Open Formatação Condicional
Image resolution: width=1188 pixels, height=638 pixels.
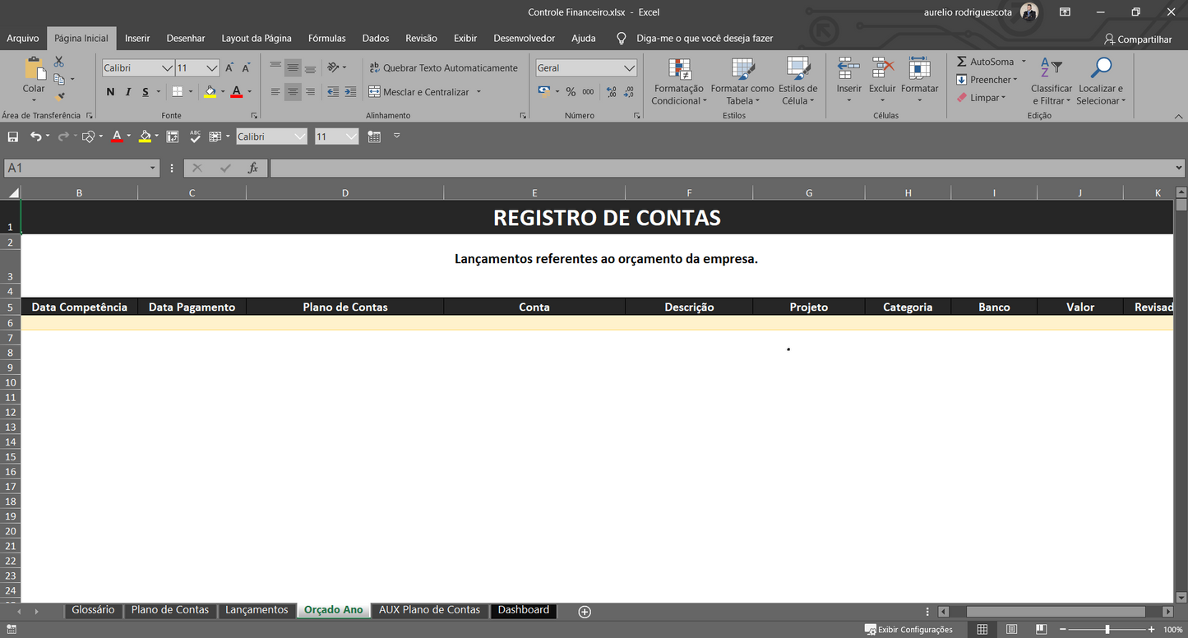pyautogui.click(x=678, y=80)
